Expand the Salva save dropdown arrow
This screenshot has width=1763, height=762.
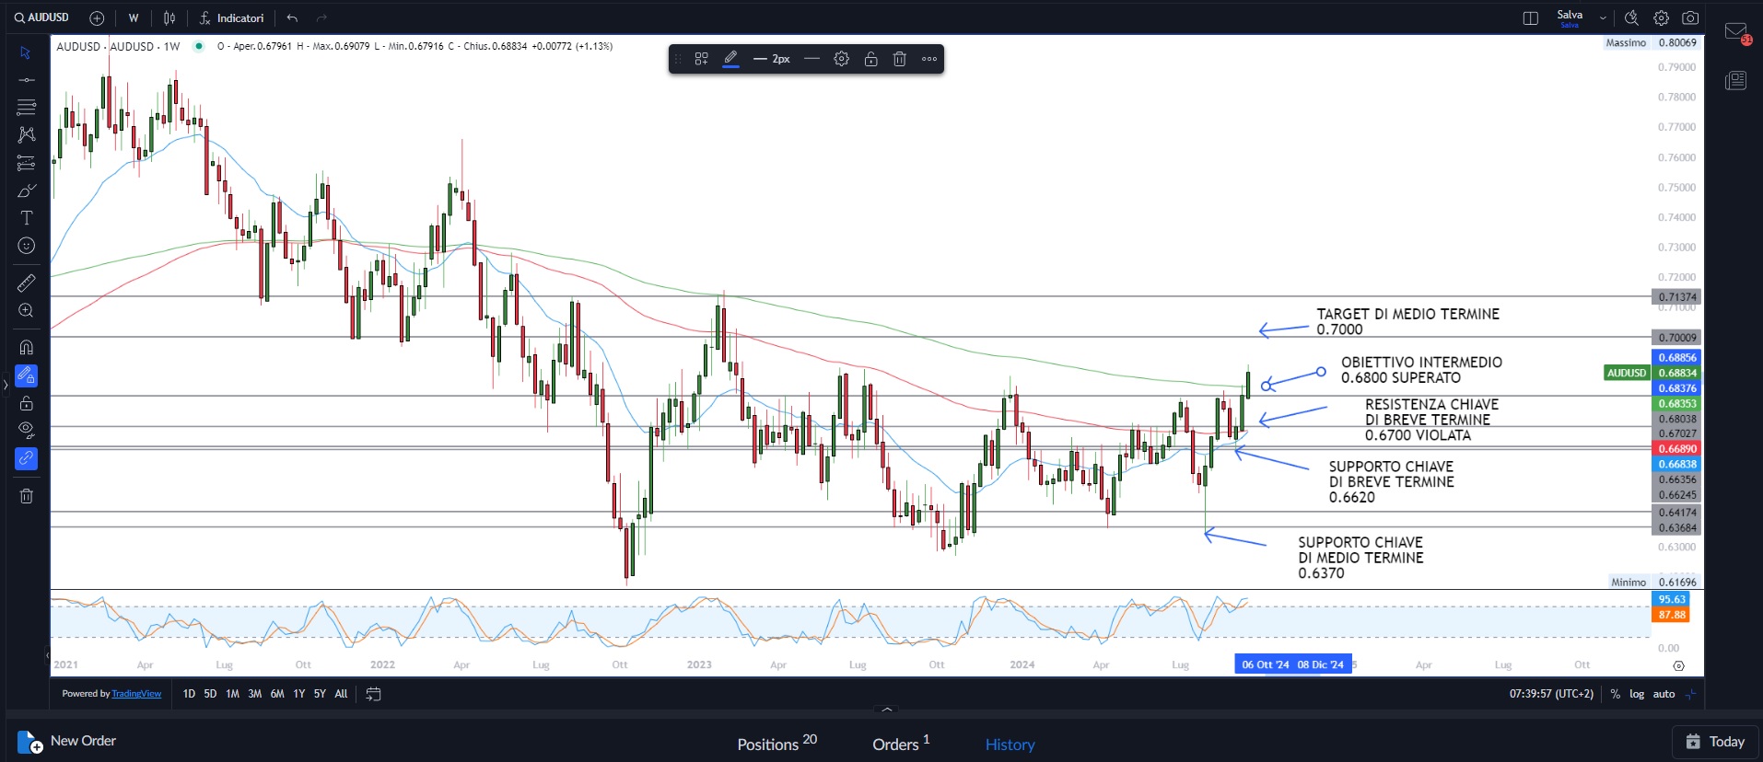[1603, 18]
